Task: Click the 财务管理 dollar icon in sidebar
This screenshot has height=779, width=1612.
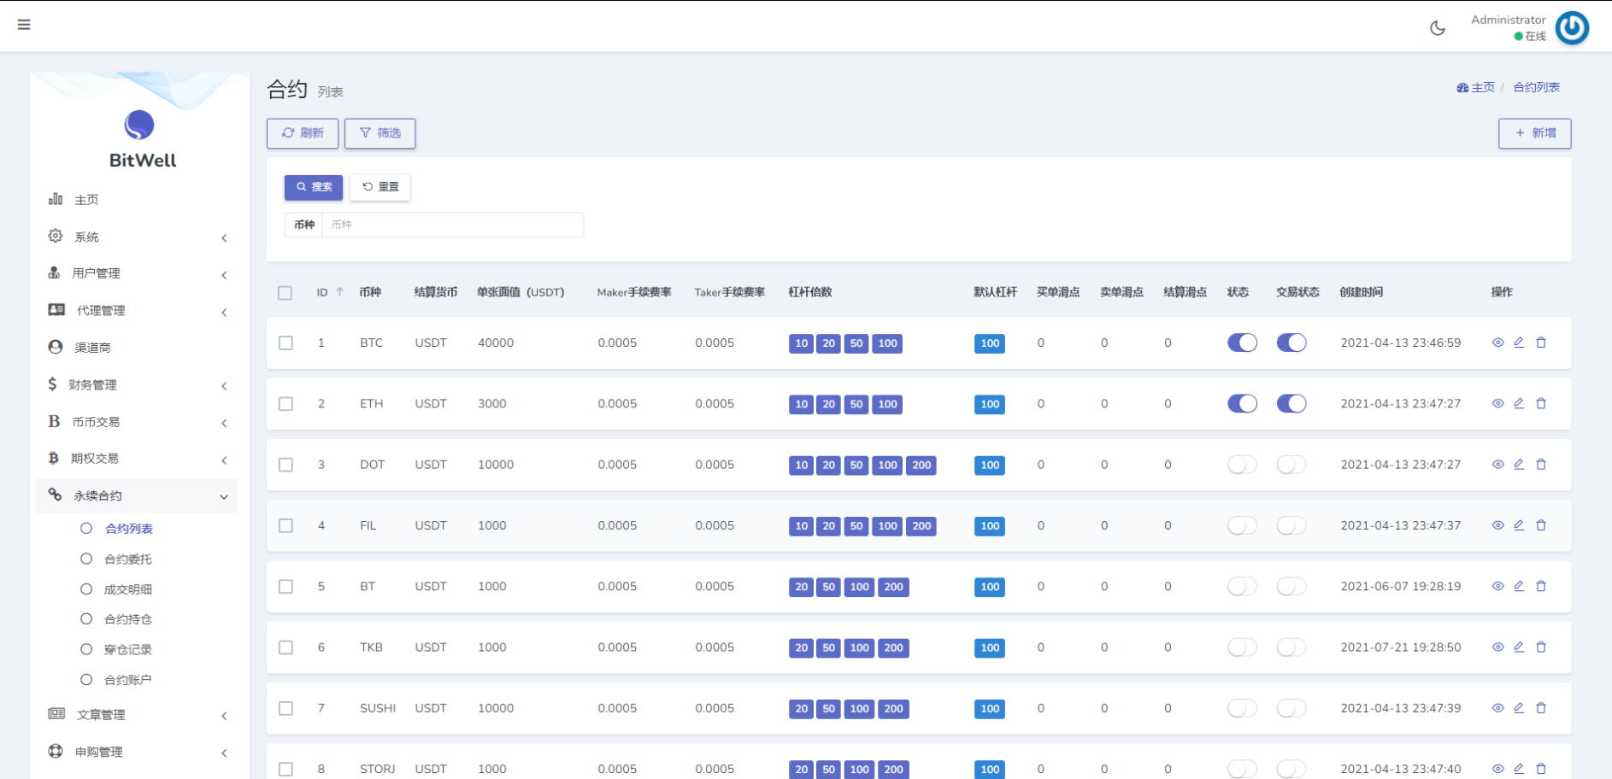Action: 54,384
